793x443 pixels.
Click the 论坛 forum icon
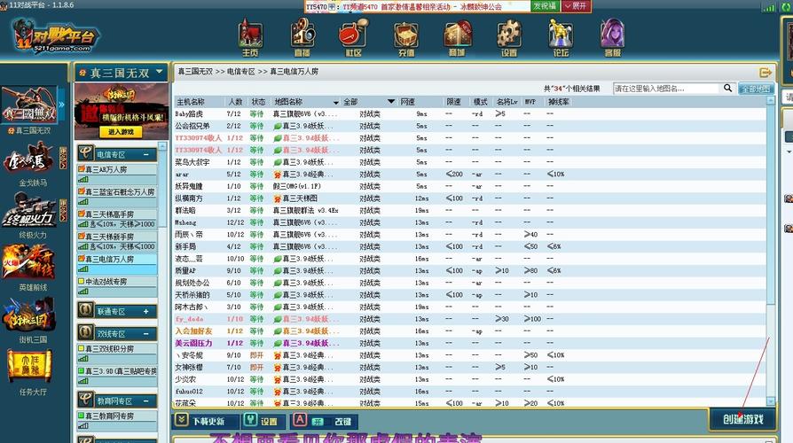click(x=561, y=35)
